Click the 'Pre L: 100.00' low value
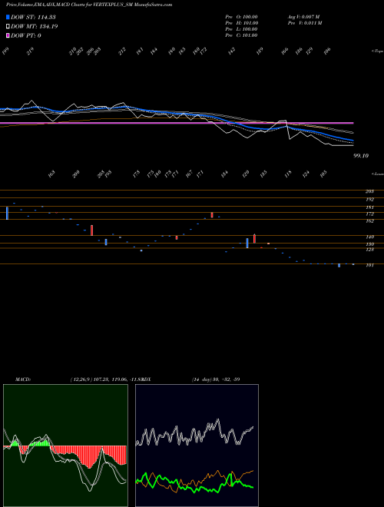The image size is (384, 507). (241, 28)
